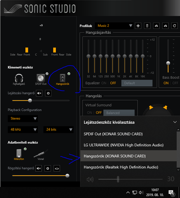Screen dimensions: 180x198
Task: Open the Virtual Surround Balanced dropdown
Action: (119, 113)
